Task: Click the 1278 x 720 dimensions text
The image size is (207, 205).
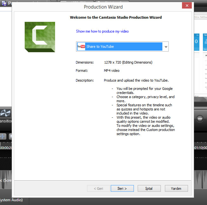Action: [128, 62]
